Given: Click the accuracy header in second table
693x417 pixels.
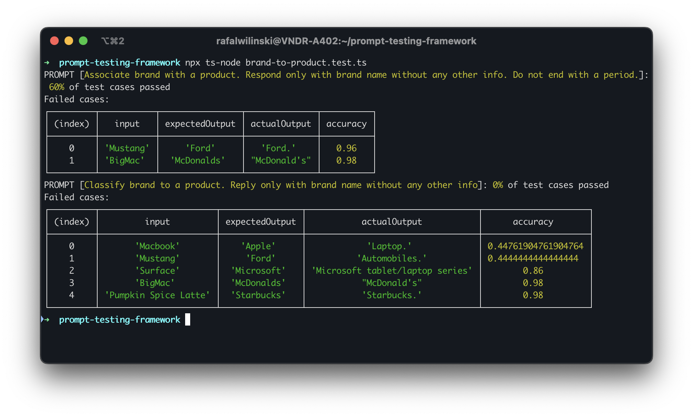Looking at the screenshot, I should click(533, 222).
